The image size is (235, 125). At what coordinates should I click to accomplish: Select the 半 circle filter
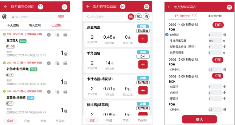[x=131, y=17]
